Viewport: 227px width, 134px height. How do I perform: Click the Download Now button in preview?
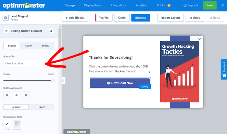pyautogui.click(x=120, y=83)
